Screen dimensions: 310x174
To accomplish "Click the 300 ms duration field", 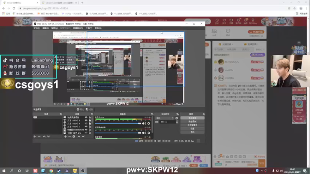I will [167, 122].
